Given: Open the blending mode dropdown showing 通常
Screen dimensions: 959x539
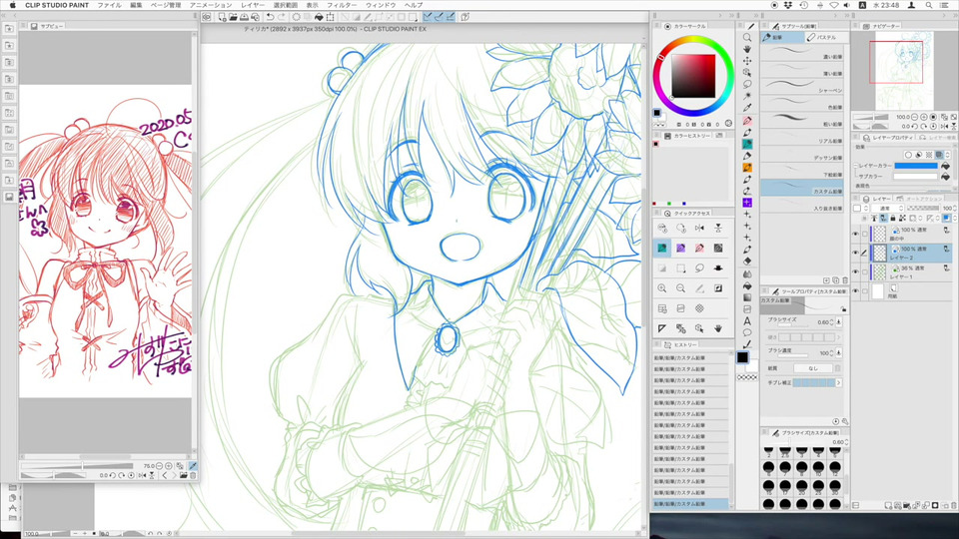Looking at the screenshot, I should click(887, 209).
